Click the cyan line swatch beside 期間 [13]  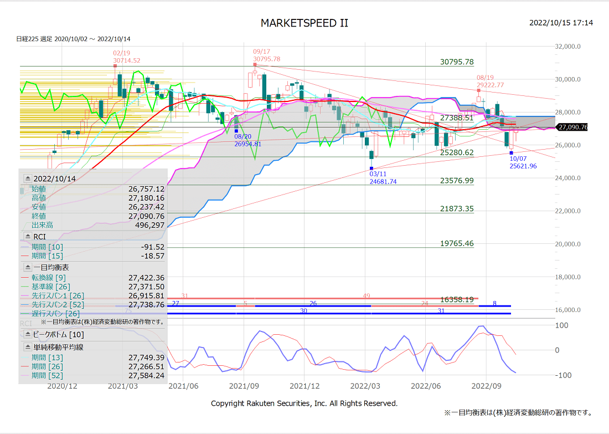[25, 358]
